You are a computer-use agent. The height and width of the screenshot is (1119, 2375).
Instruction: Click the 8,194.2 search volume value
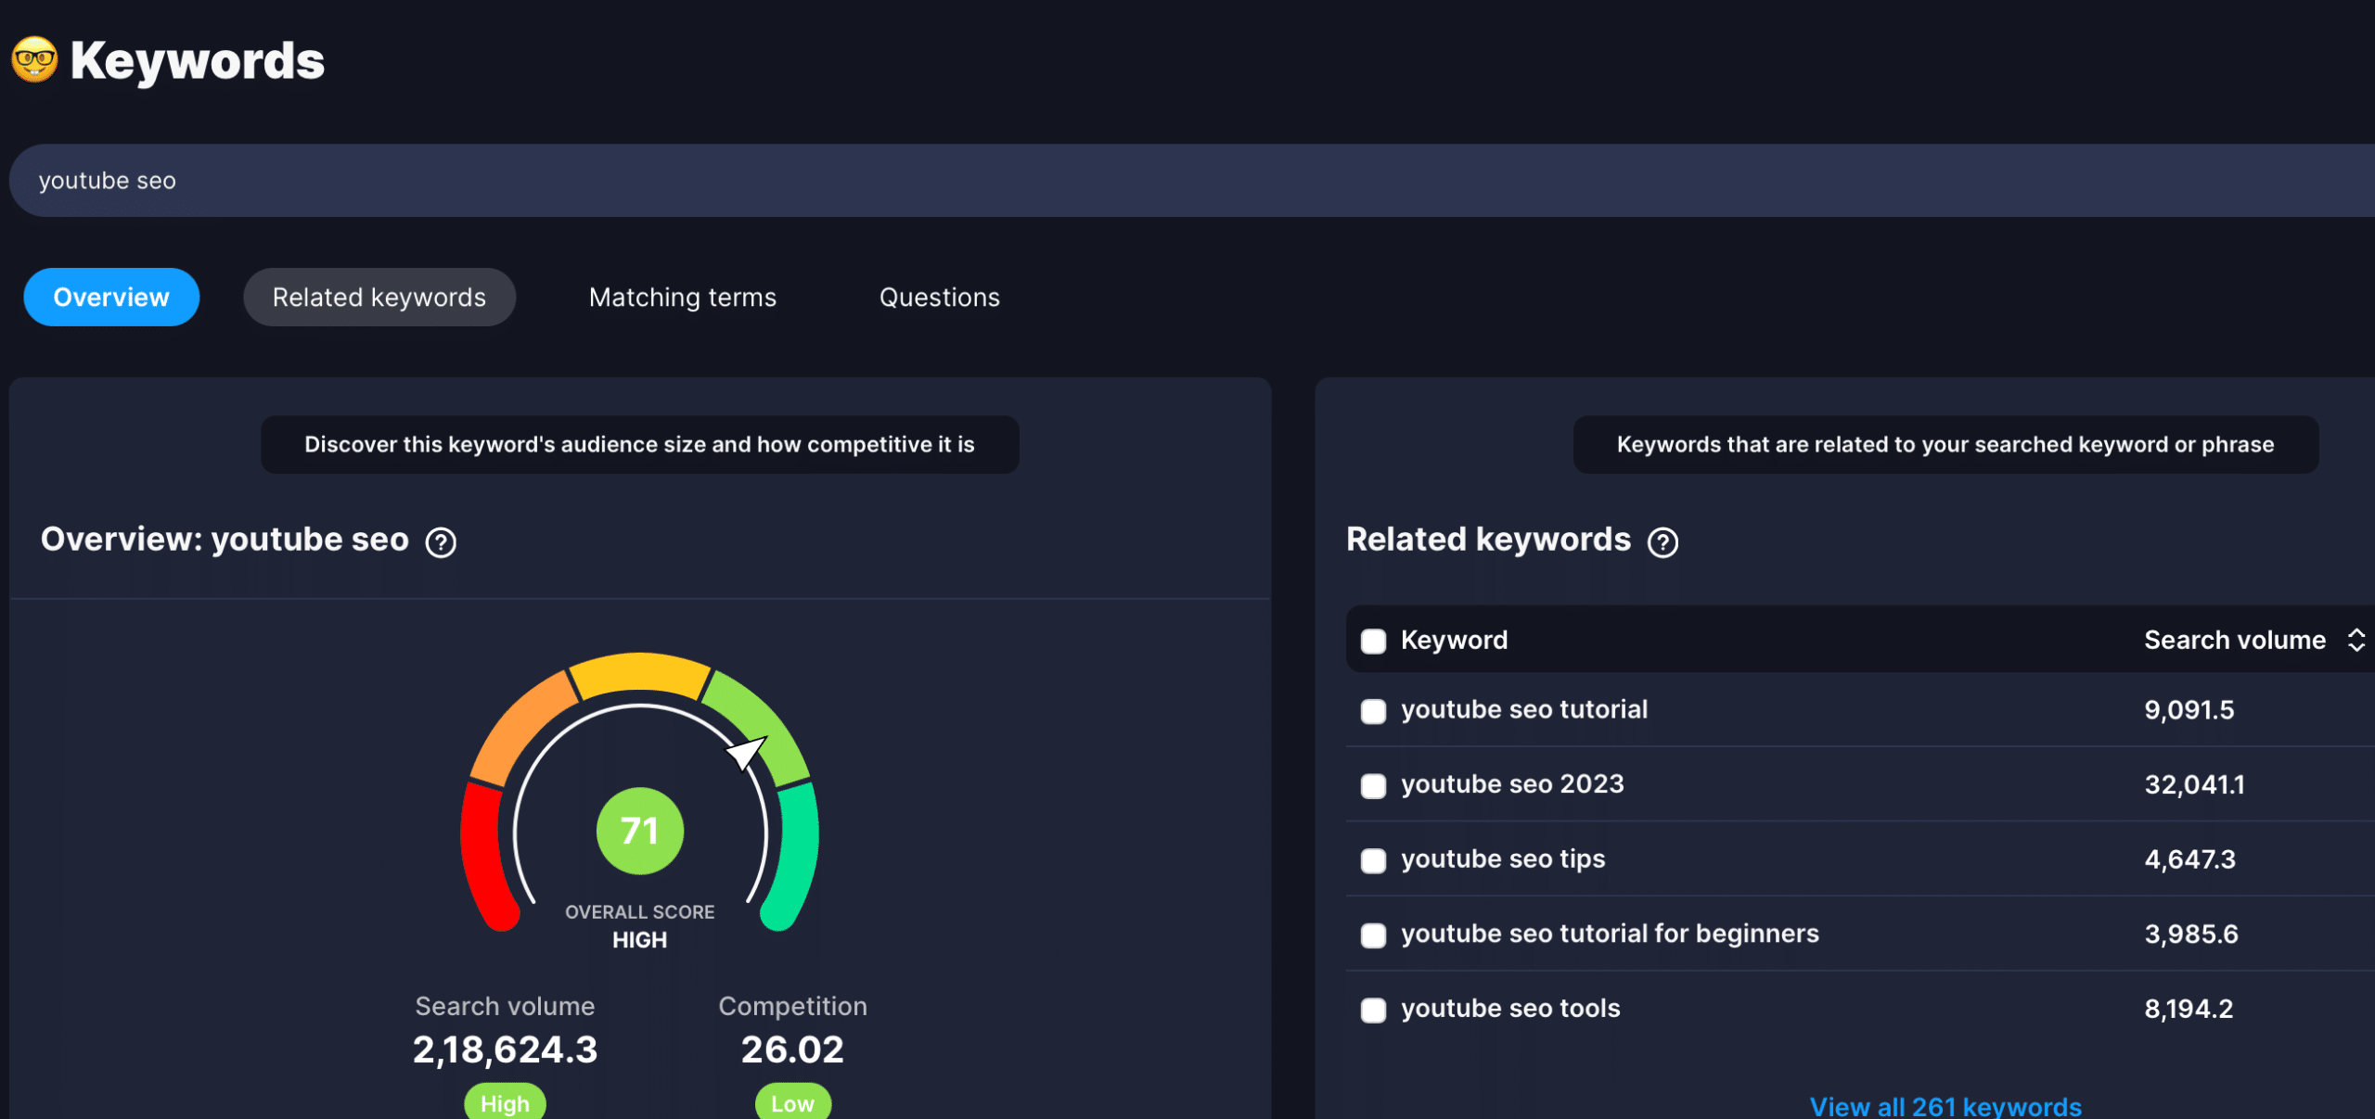tap(2189, 1008)
